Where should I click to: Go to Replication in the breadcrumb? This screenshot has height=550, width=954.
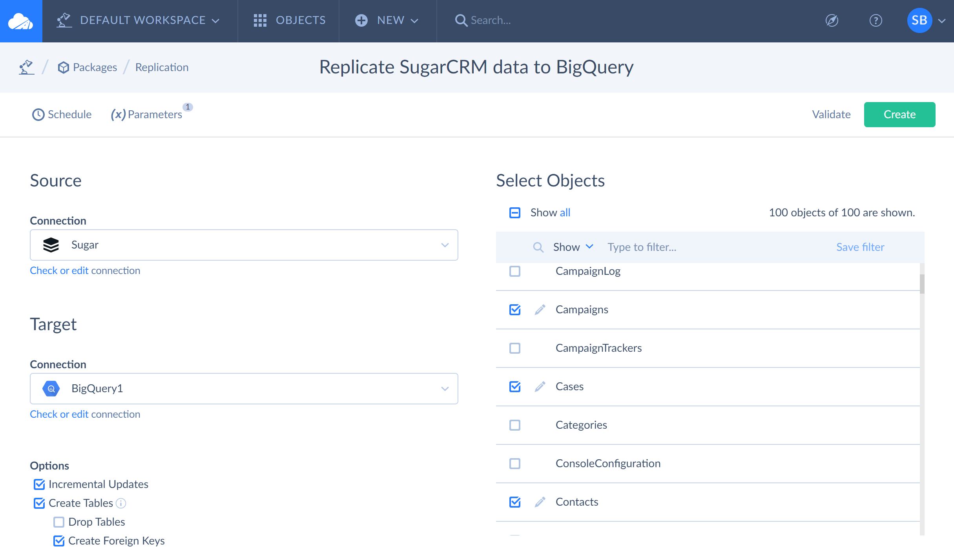(162, 68)
